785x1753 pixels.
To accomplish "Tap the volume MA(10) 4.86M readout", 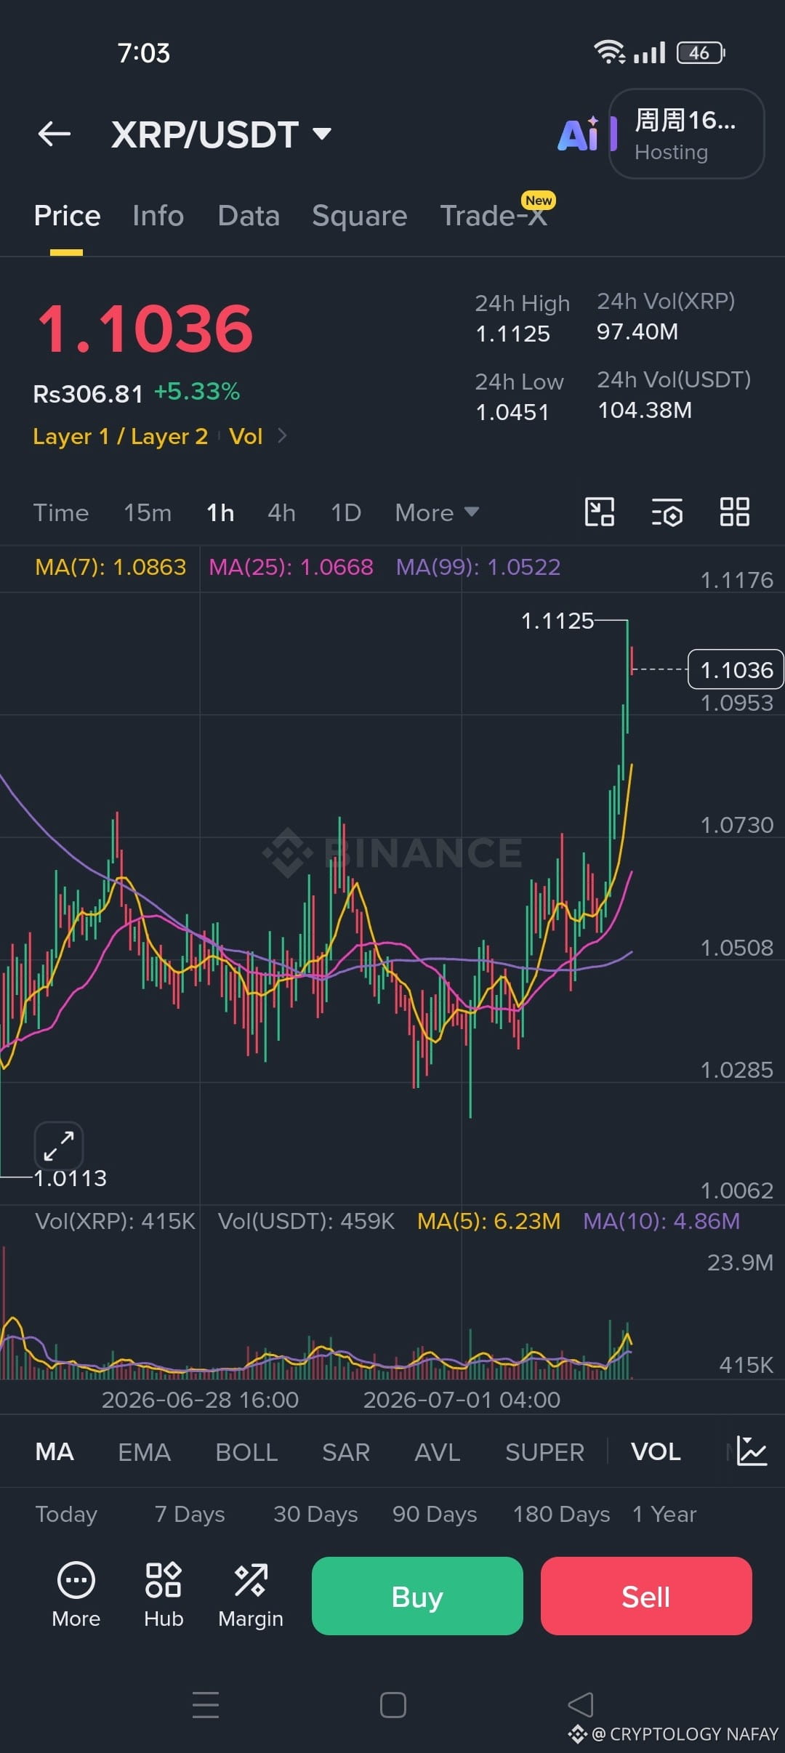I will point(661,1221).
